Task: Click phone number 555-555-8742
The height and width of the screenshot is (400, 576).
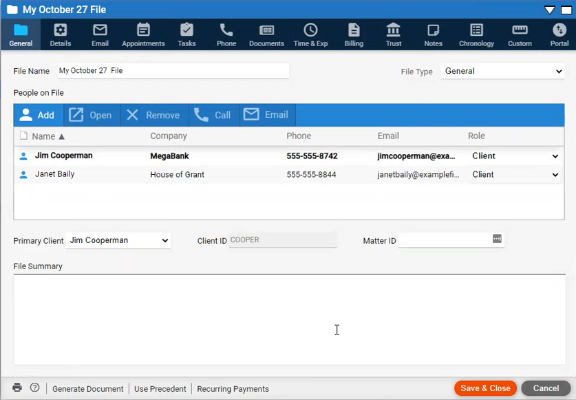Action: 312,156
